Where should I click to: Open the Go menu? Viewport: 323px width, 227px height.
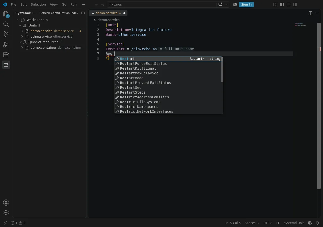(64, 5)
